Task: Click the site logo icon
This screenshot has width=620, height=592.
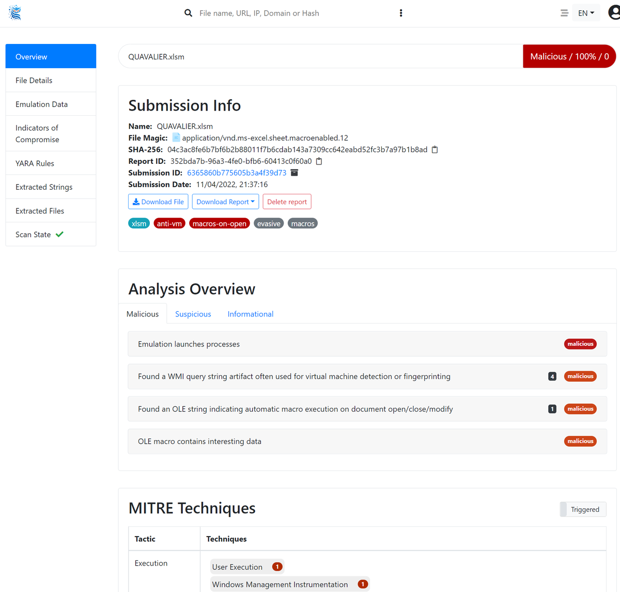Action: tap(15, 13)
